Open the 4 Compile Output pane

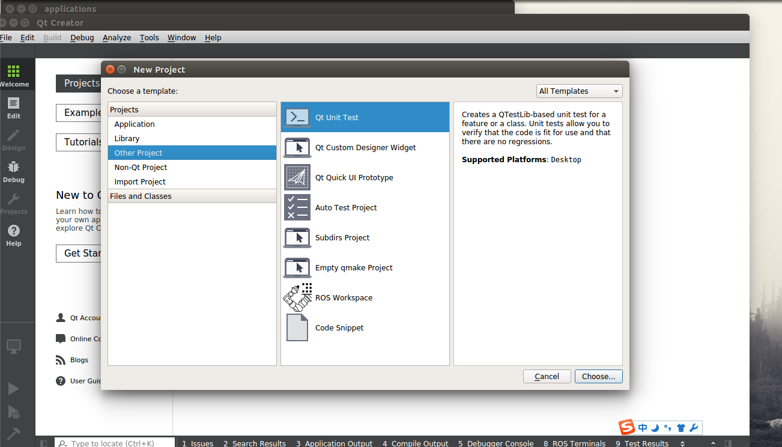click(x=416, y=443)
